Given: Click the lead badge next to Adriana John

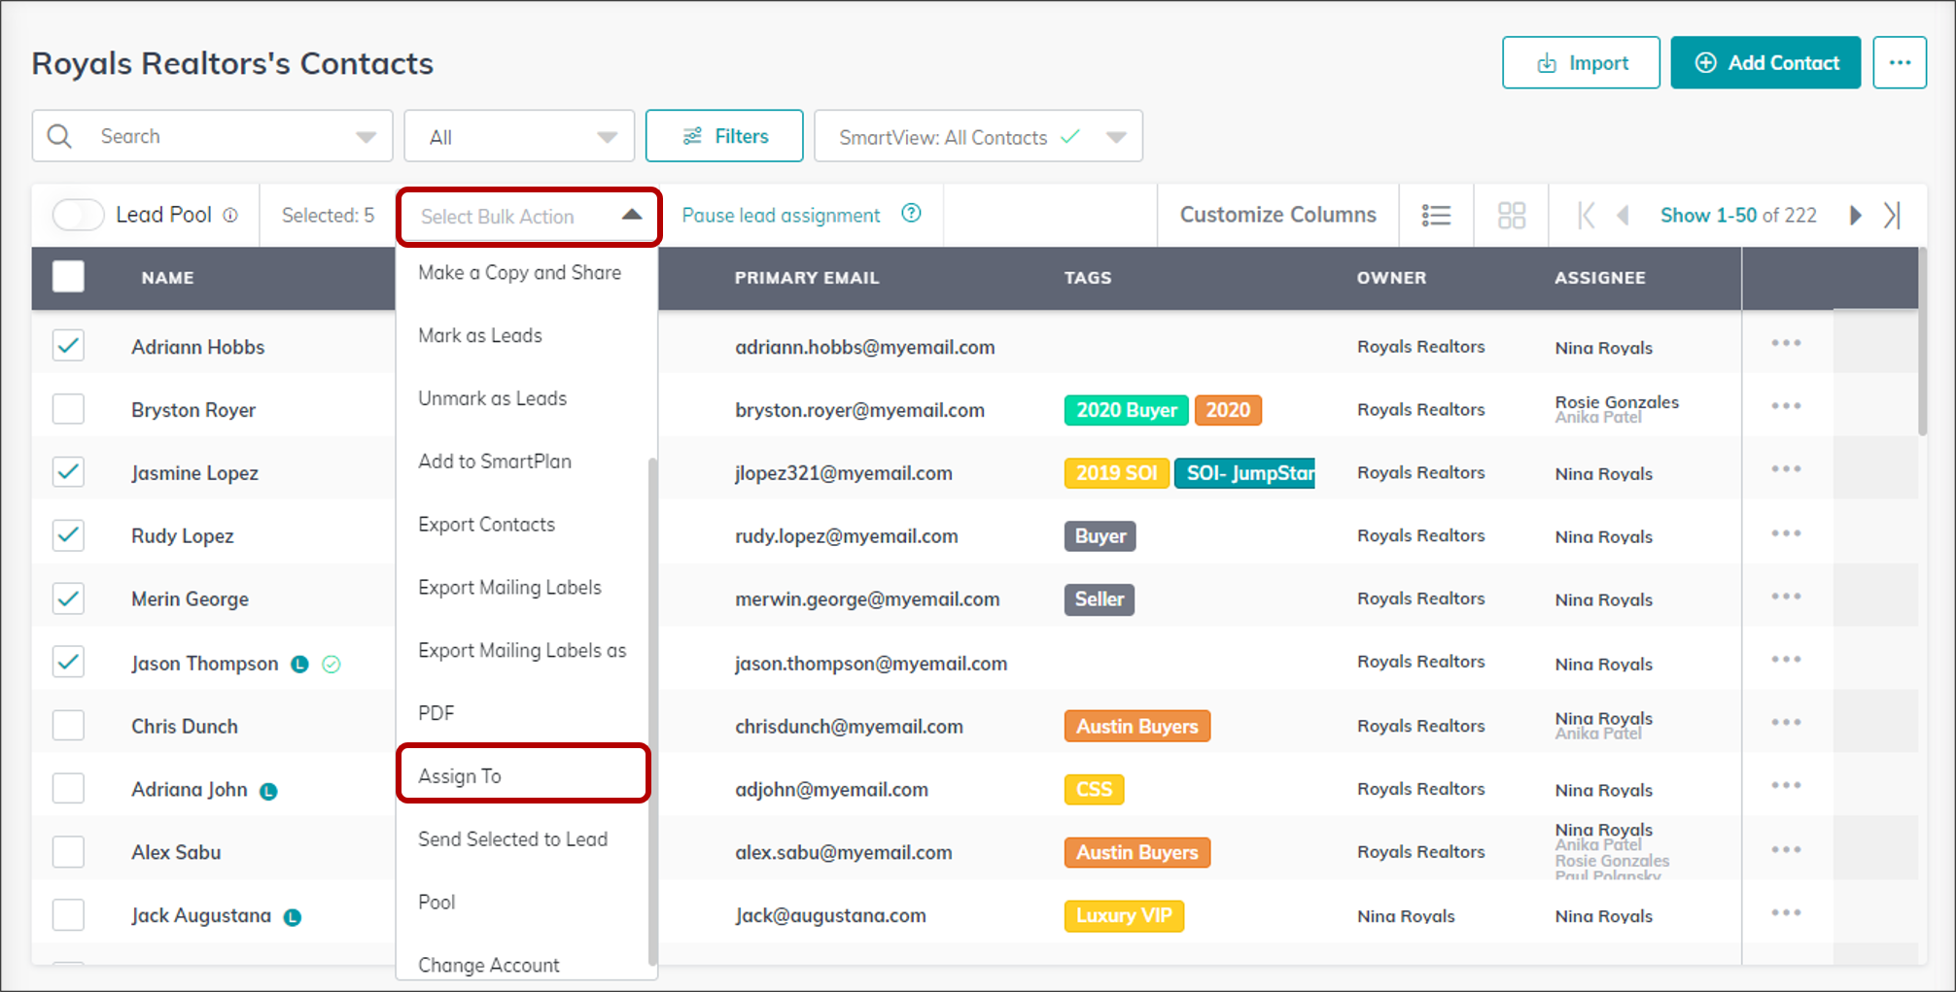Looking at the screenshot, I should point(268,792).
